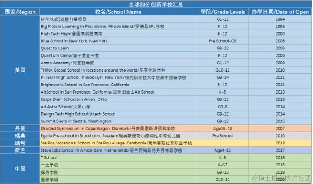The image size is (313, 184).
Task: Select the 美国 region cell
Action: tap(20, 70)
